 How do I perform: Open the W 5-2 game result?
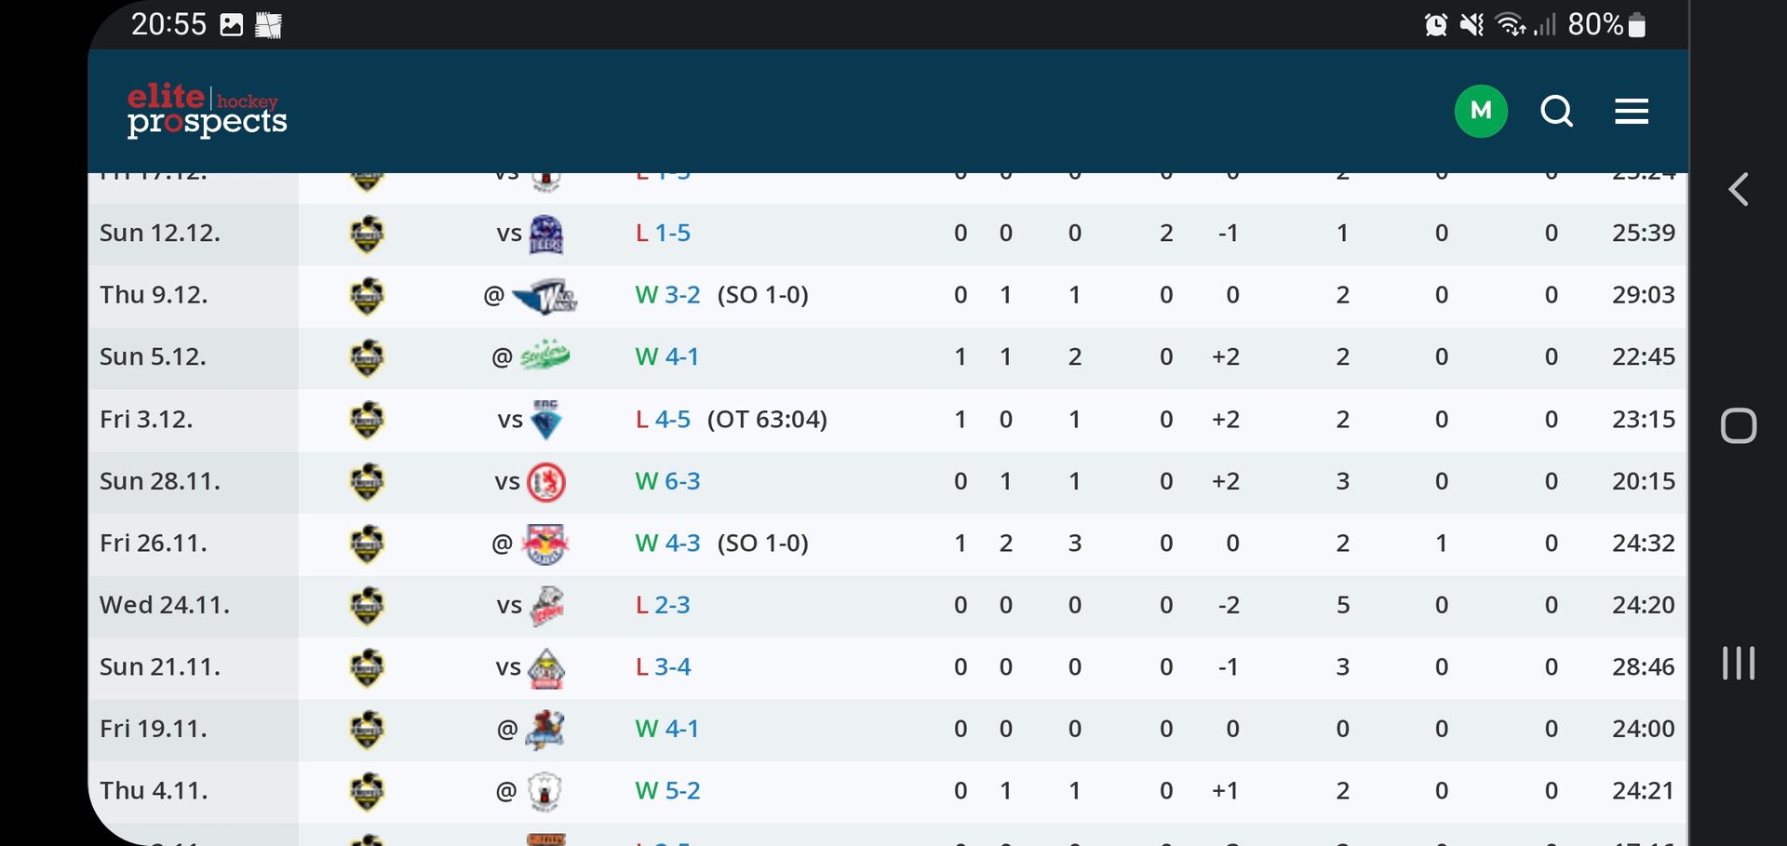[x=667, y=791]
